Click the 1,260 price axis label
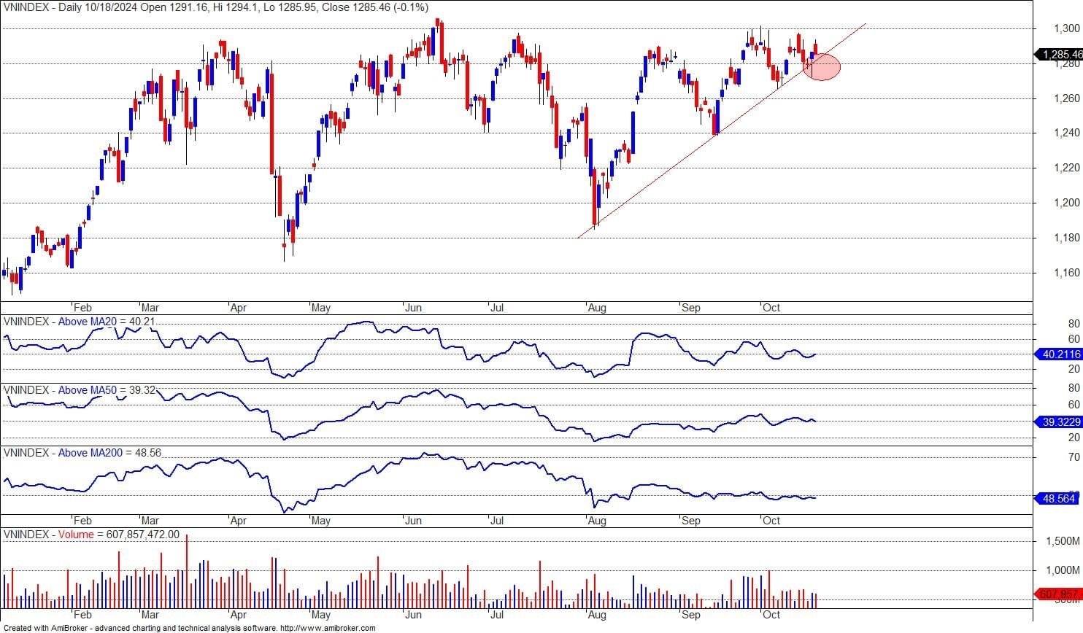The image size is (1083, 633). click(x=1066, y=98)
